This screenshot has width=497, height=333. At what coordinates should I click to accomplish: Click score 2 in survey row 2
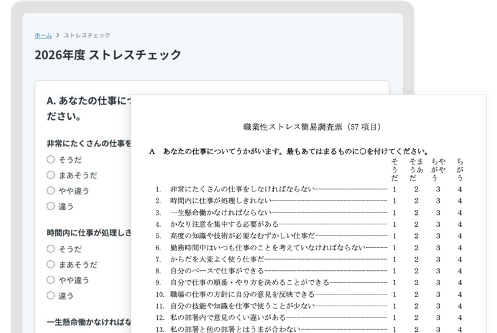point(416,201)
